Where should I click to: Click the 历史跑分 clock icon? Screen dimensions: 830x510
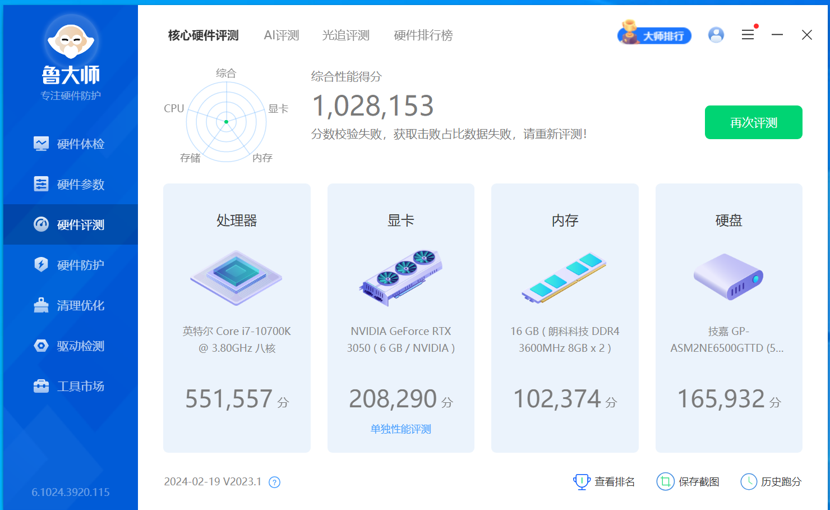coord(749,481)
